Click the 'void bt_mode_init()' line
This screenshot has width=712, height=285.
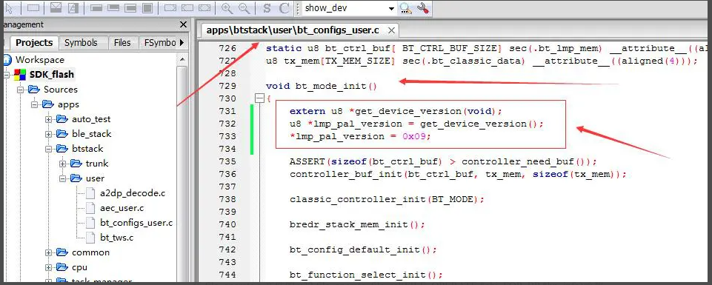322,86
